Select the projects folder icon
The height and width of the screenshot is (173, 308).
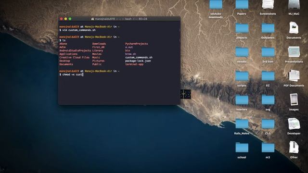242,28
